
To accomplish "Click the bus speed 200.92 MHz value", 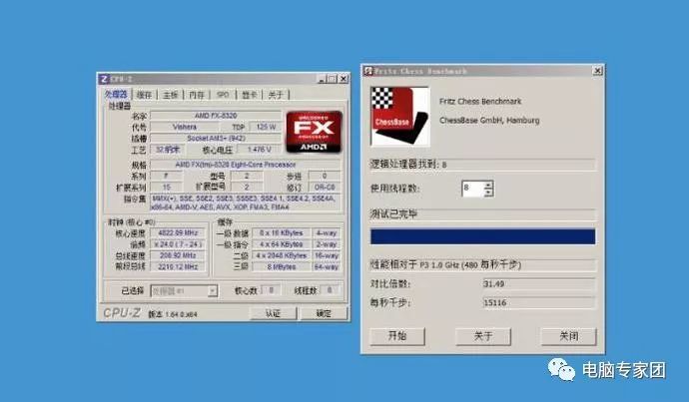I will tap(178, 255).
